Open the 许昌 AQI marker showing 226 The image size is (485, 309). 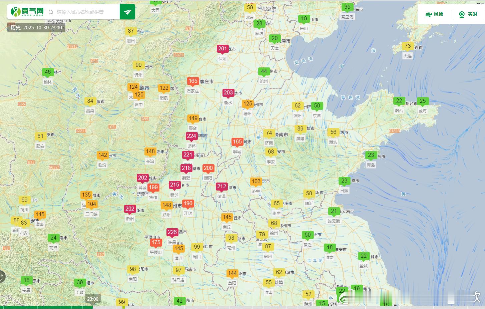[x=172, y=233]
